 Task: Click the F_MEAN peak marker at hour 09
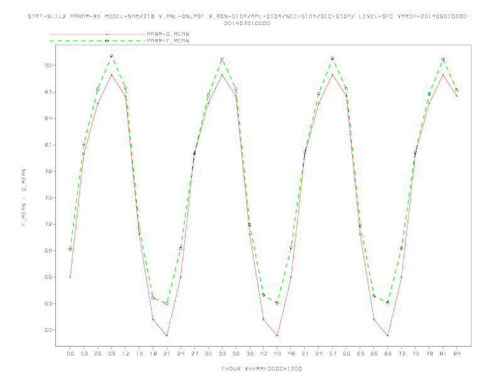coord(111,56)
